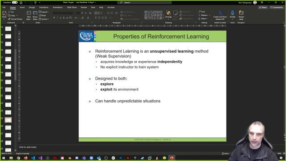The width and height of the screenshot is (286, 161).
Task: Click the Search box in title bar
Action: click(x=144, y=3)
